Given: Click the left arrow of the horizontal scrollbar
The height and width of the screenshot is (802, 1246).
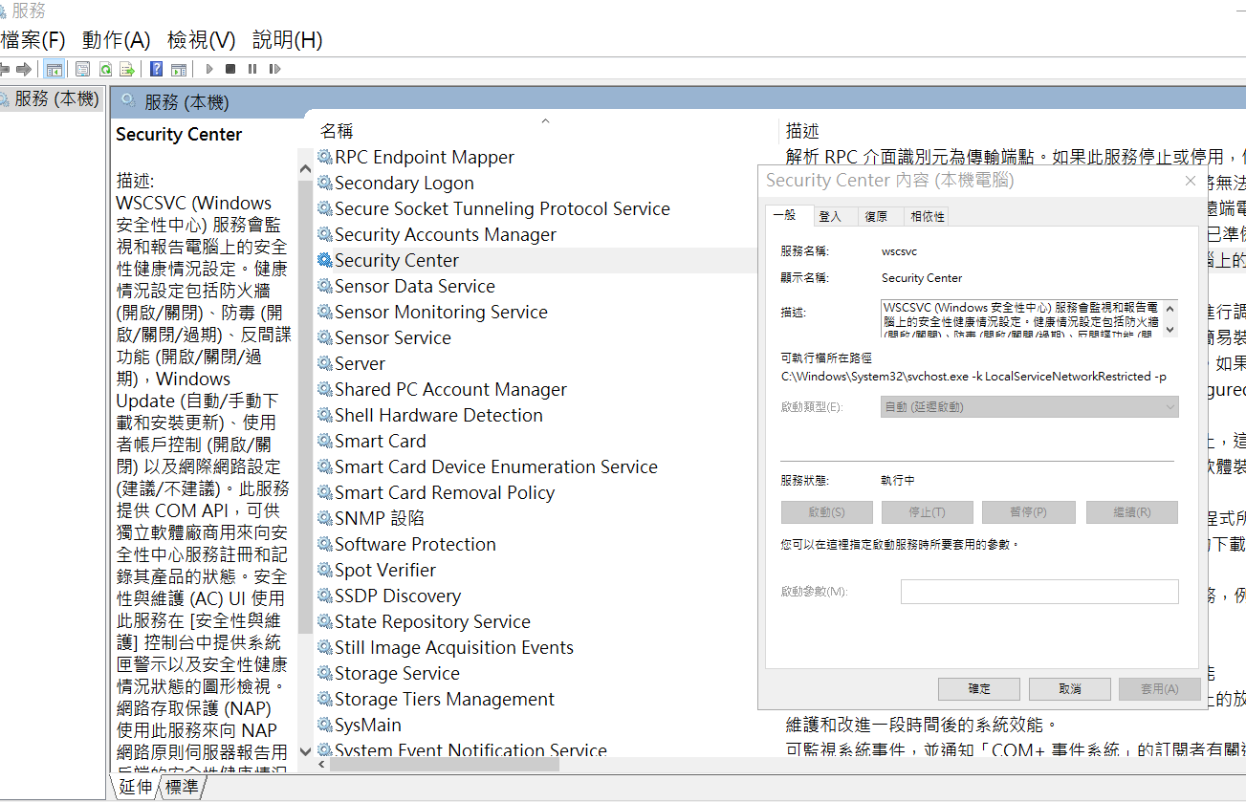Looking at the screenshot, I should [323, 765].
